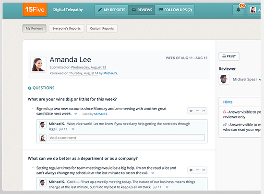Open the notifications bell with 17 badge

pos(238,10)
